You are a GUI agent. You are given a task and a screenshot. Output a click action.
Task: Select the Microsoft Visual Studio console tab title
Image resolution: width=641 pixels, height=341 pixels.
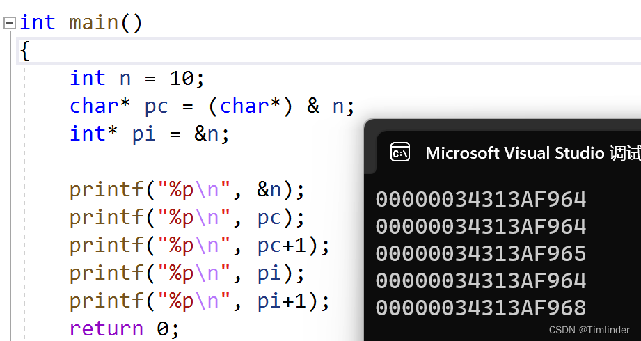pyautogui.click(x=533, y=153)
